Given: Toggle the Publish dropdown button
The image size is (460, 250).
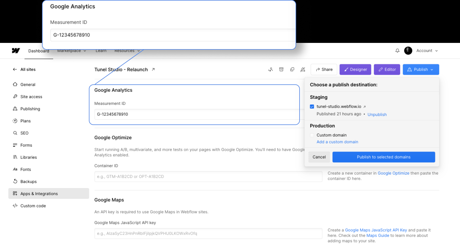Looking at the screenshot, I should [x=421, y=69].
